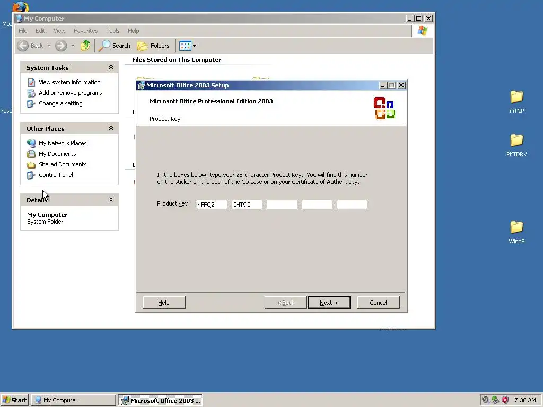Toggle the Folders pane button
The height and width of the screenshot is (407, 543).
pos(153,46)
